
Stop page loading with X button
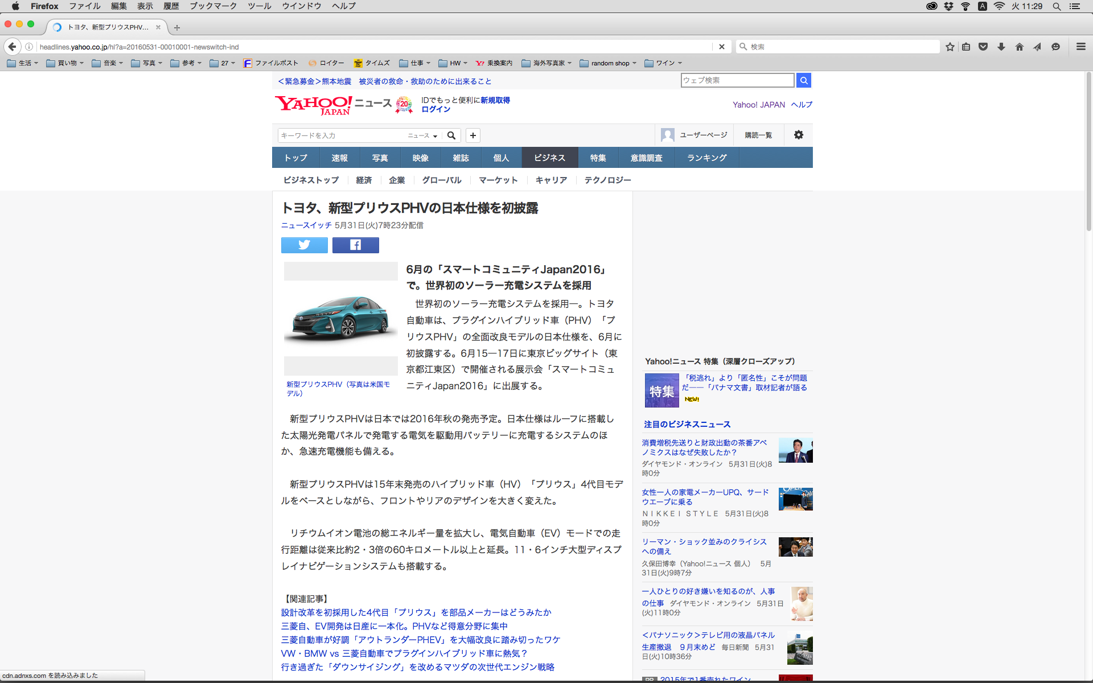[721, 47]
